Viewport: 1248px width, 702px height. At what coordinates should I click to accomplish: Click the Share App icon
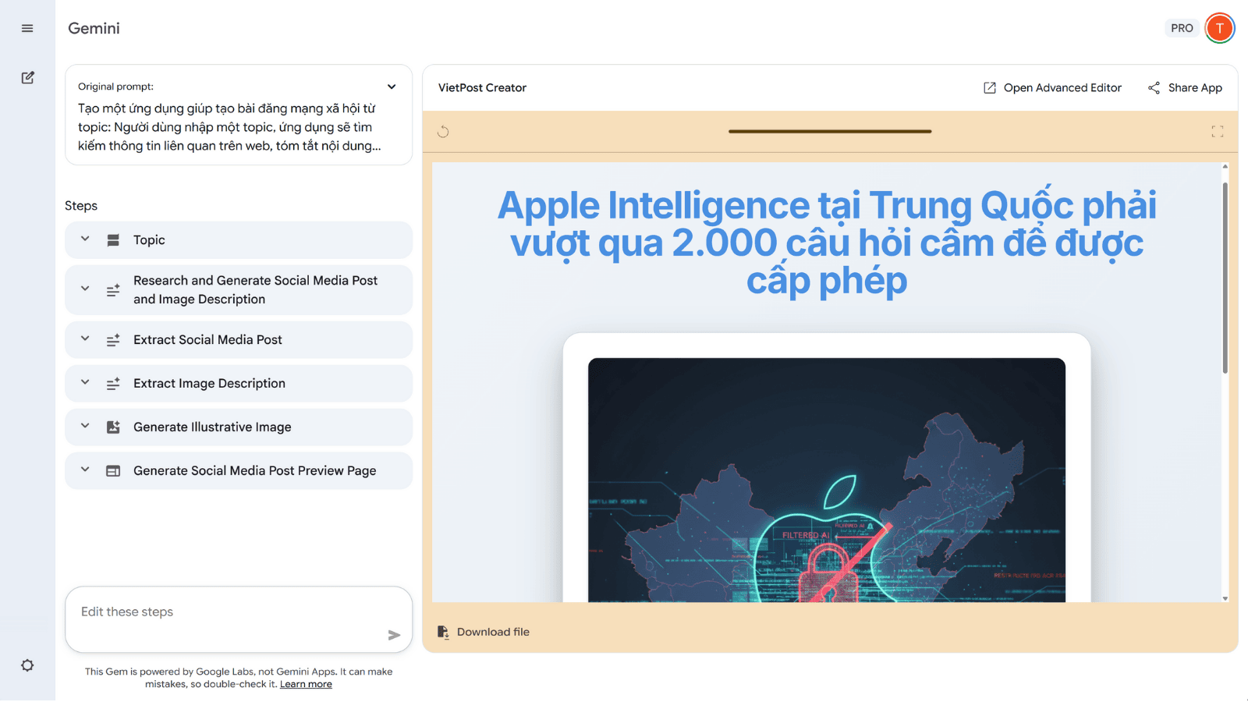click(x=1154, y=87)
